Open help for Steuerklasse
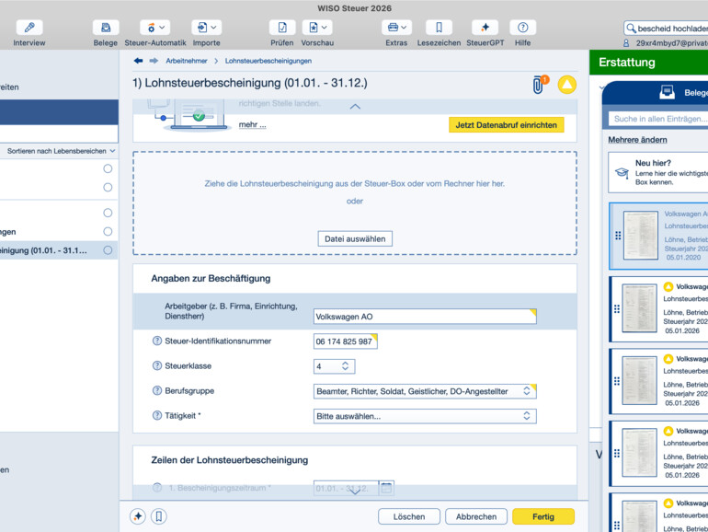This screenshot has width=708, height=532. pos(156,365)
